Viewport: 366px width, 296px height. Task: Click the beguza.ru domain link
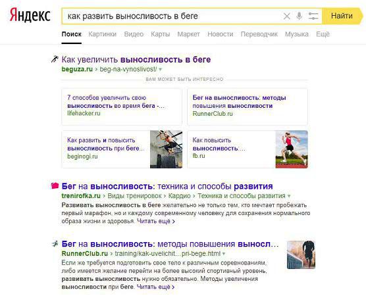point(77,69)
